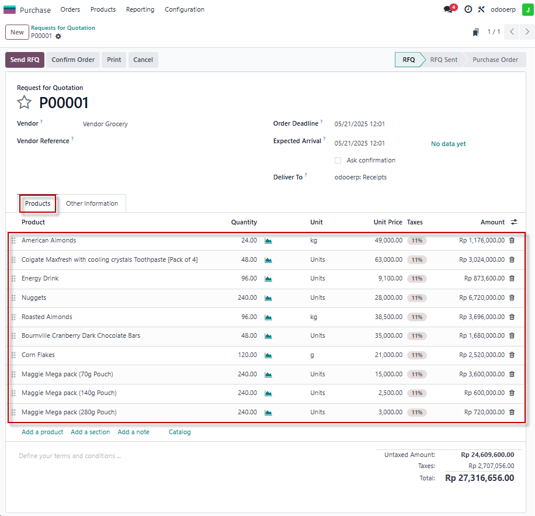Open user avatar J menu

(527, 9)
